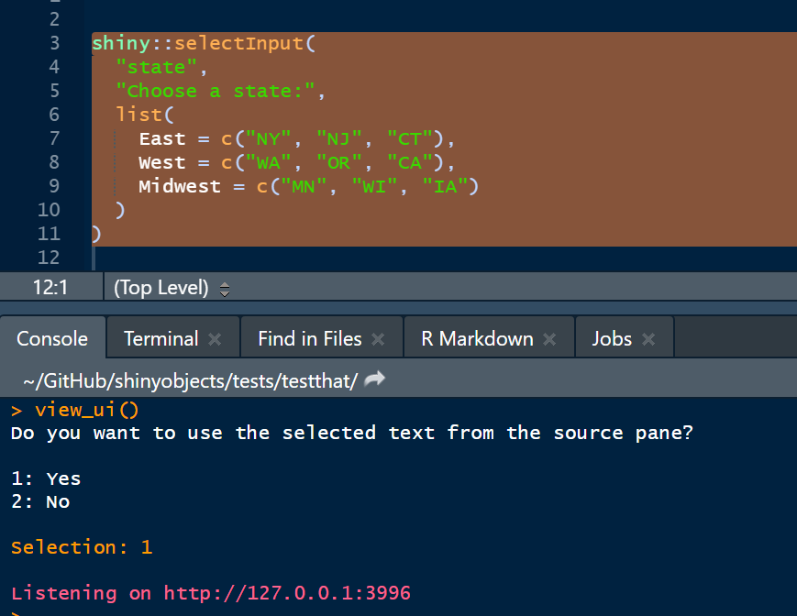Open the Terminal tab
Screen dimensions: 797x616
(161, 338)
